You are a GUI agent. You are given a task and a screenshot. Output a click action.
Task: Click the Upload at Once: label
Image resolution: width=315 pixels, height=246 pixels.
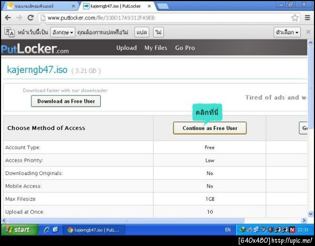pyautogui.click(x=25, y=212)
